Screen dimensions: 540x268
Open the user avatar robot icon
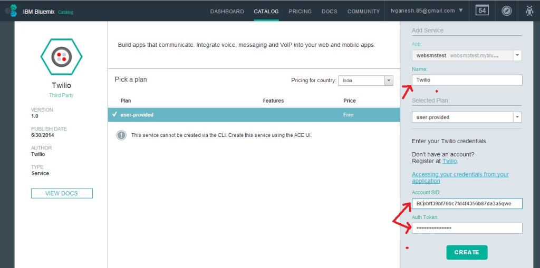tap(529, 11)
